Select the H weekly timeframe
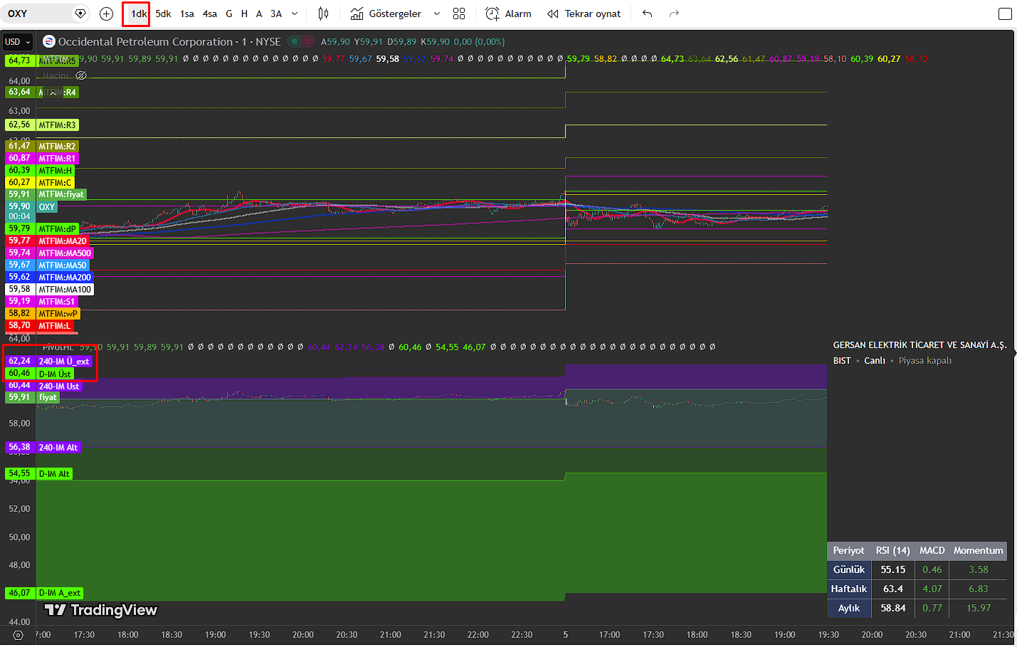 (x=244, y=14)
